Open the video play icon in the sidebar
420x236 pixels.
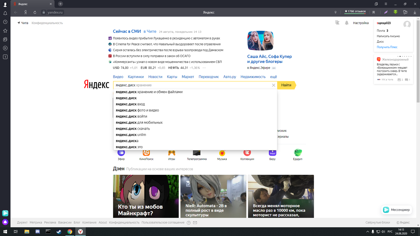pos(5,48)
